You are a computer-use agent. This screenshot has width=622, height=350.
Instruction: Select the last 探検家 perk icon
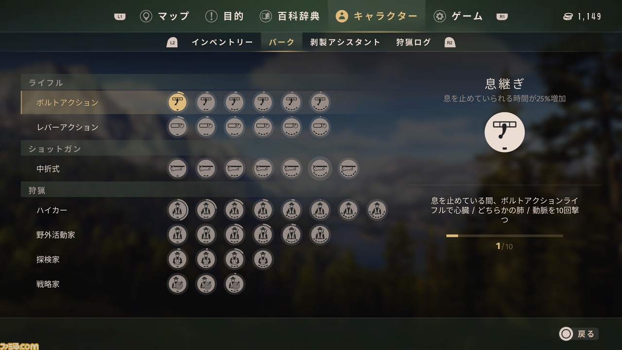click(263, 259)
